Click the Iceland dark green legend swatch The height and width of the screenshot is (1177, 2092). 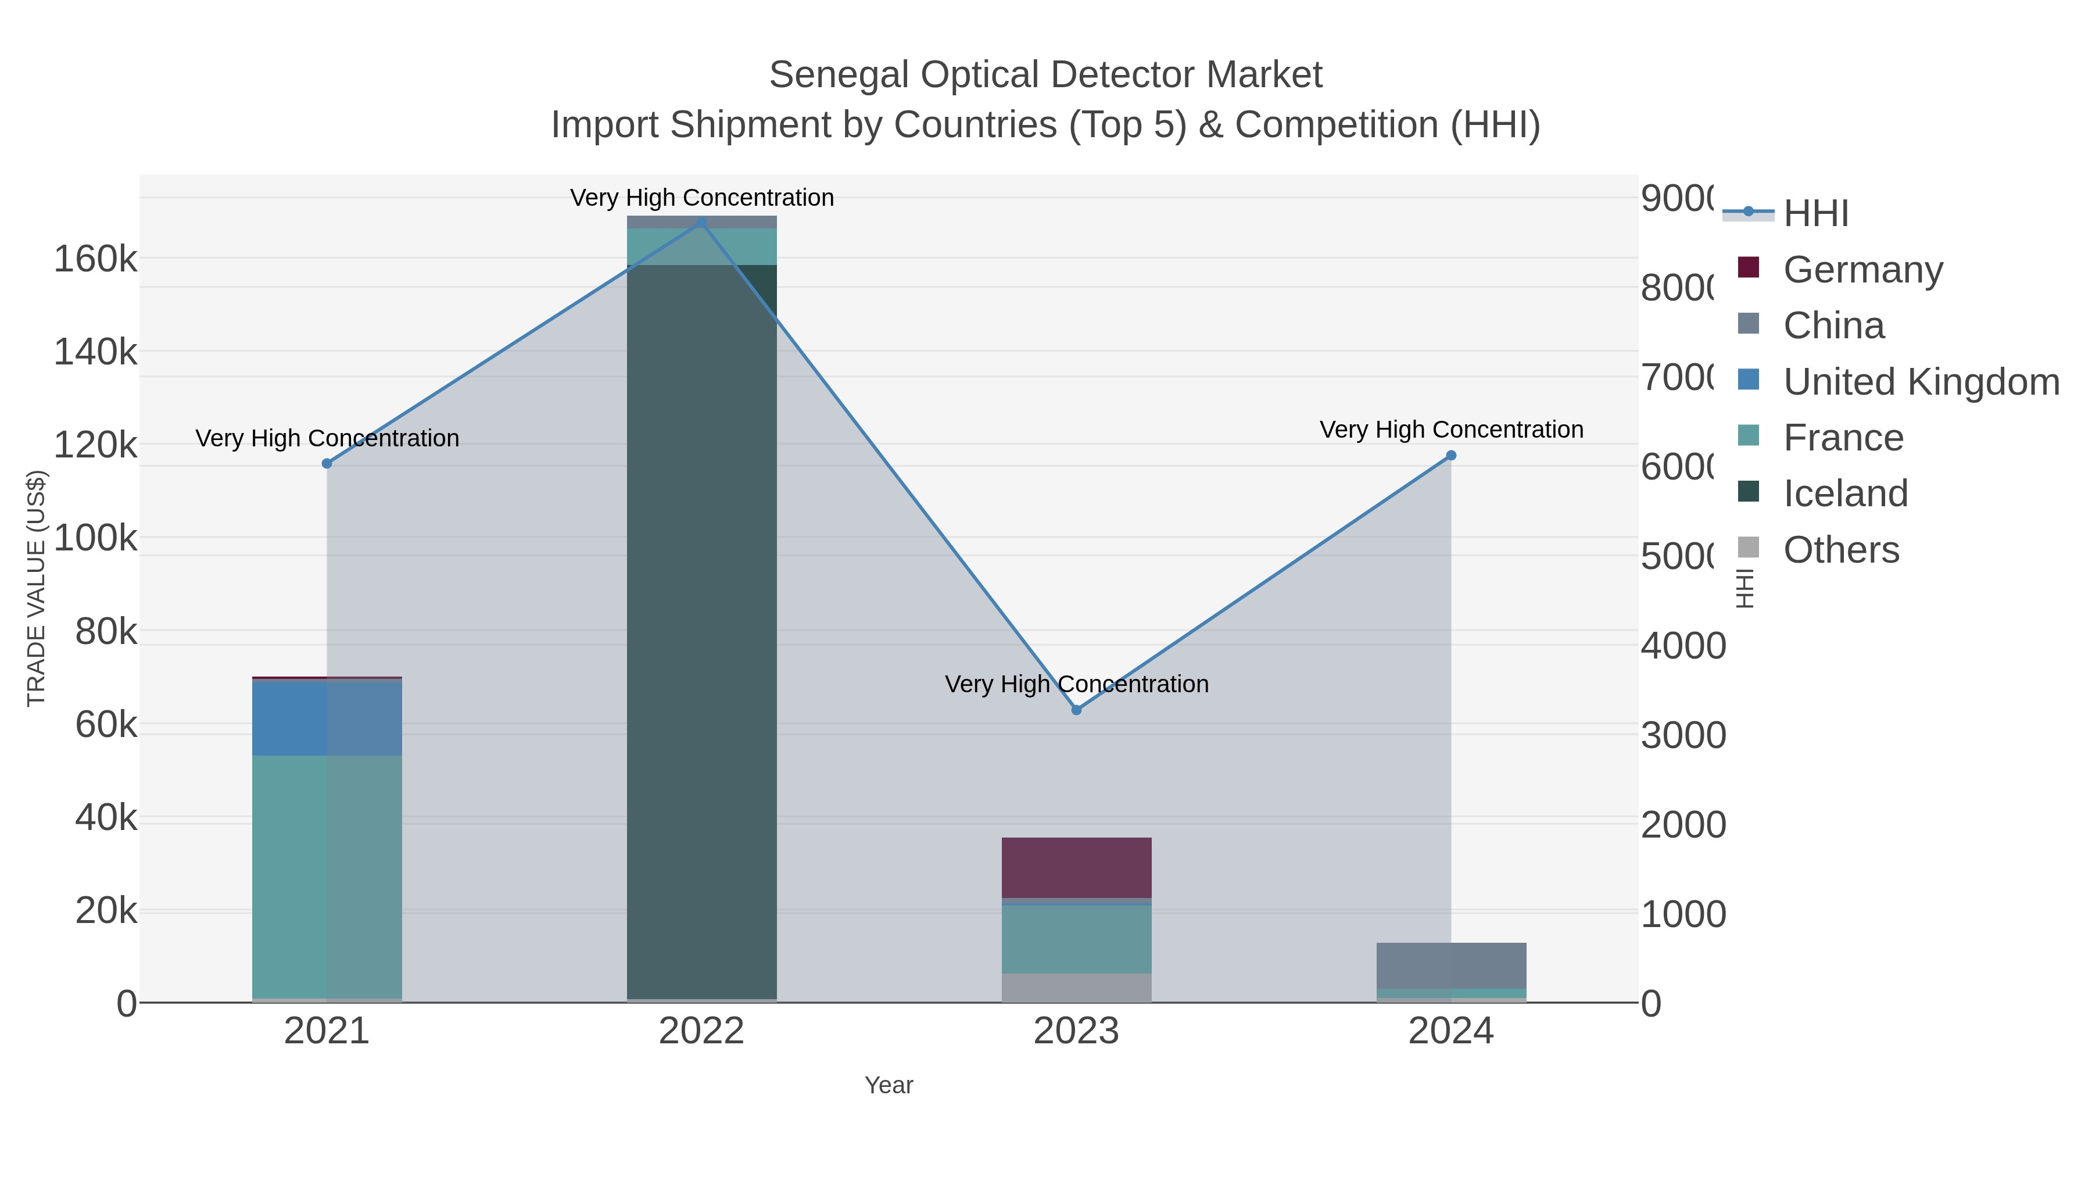[1747, 491]
